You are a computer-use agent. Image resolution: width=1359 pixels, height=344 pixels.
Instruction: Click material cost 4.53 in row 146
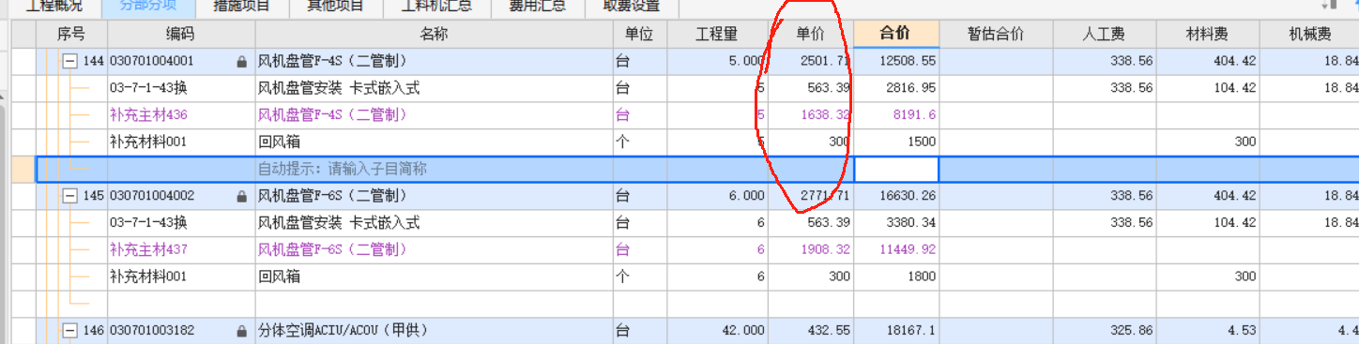pos(1243,332)
